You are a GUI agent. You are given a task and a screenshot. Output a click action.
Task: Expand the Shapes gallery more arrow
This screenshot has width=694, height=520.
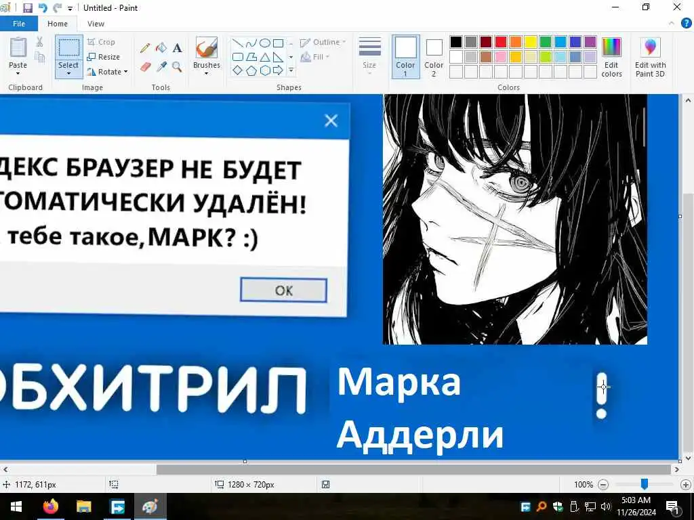click(x=291, y=70)
